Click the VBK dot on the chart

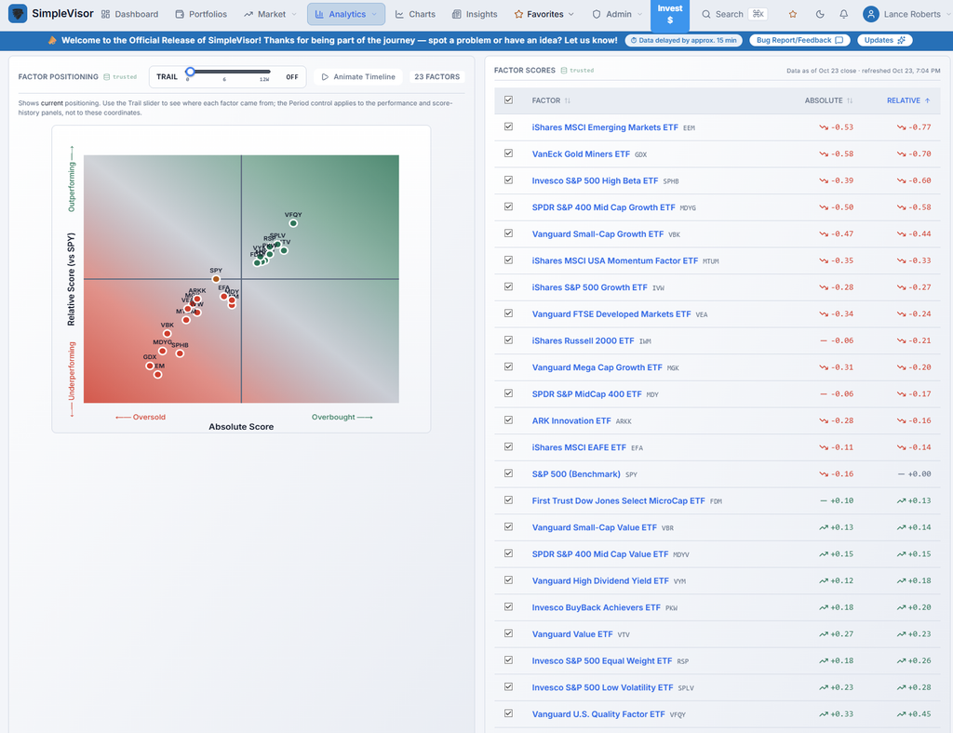(x=168, y=334)
